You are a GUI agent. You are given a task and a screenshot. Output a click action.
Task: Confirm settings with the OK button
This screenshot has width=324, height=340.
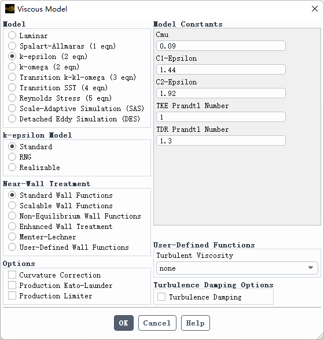(124, 323)
